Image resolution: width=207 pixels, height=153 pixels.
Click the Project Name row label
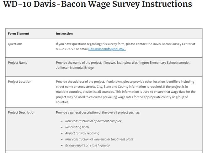[x=18, y=63]
